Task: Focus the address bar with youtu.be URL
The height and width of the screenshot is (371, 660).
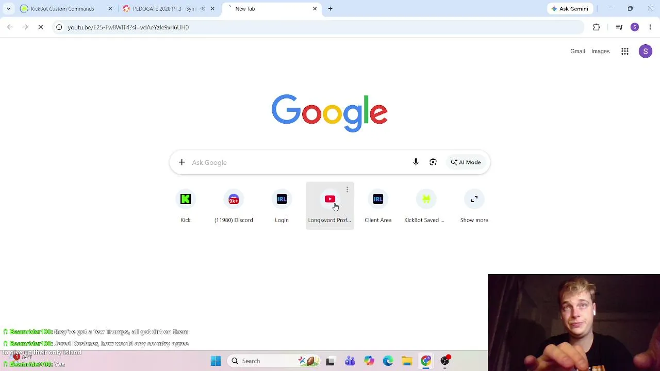Action: tap(319, 27)
